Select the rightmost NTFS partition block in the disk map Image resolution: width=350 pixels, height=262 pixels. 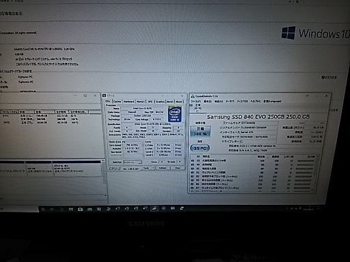(77, 169)
